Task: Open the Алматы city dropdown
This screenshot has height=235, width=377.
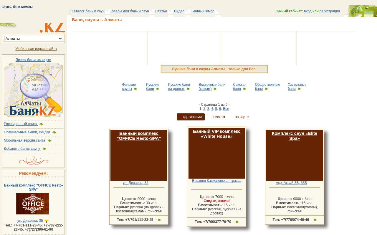Action: pos(34,39)
